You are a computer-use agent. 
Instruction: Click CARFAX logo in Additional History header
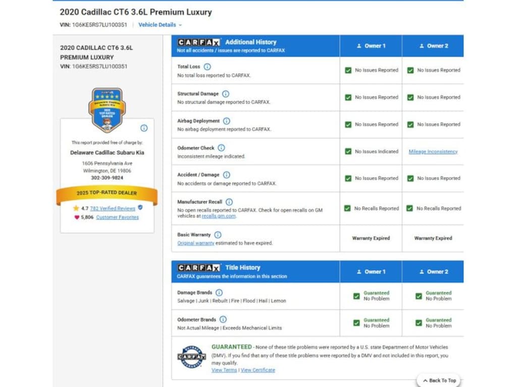[199, 42]
